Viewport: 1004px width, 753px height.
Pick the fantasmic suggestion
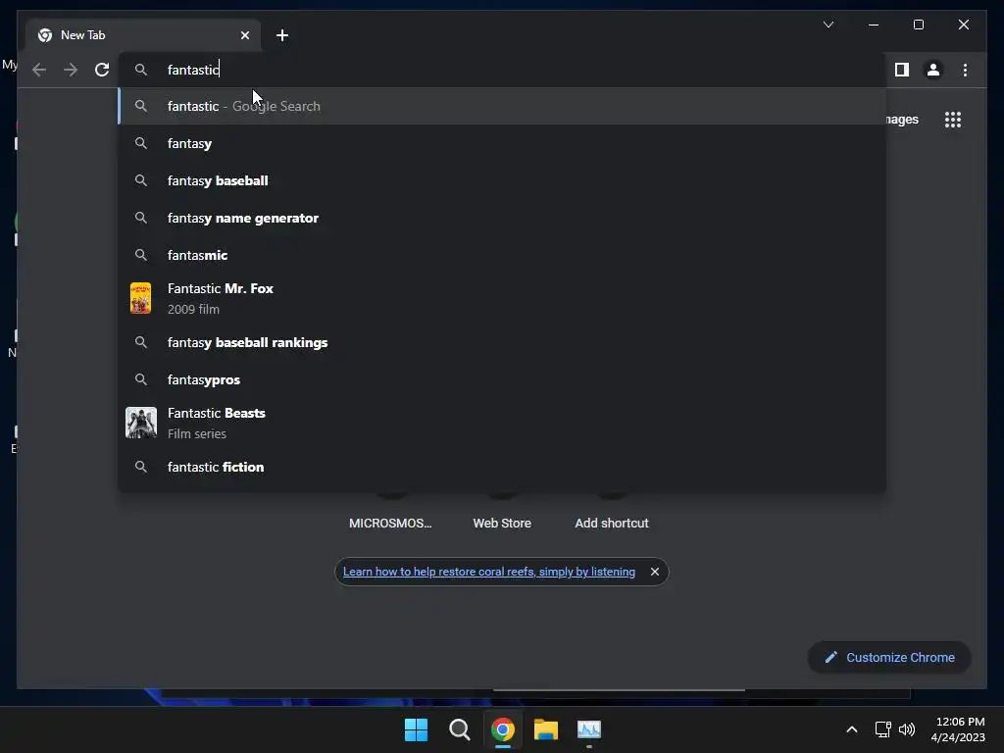503,255
